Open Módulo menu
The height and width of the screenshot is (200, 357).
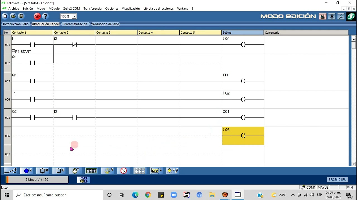pyautogui.click(x=54, y=9)
